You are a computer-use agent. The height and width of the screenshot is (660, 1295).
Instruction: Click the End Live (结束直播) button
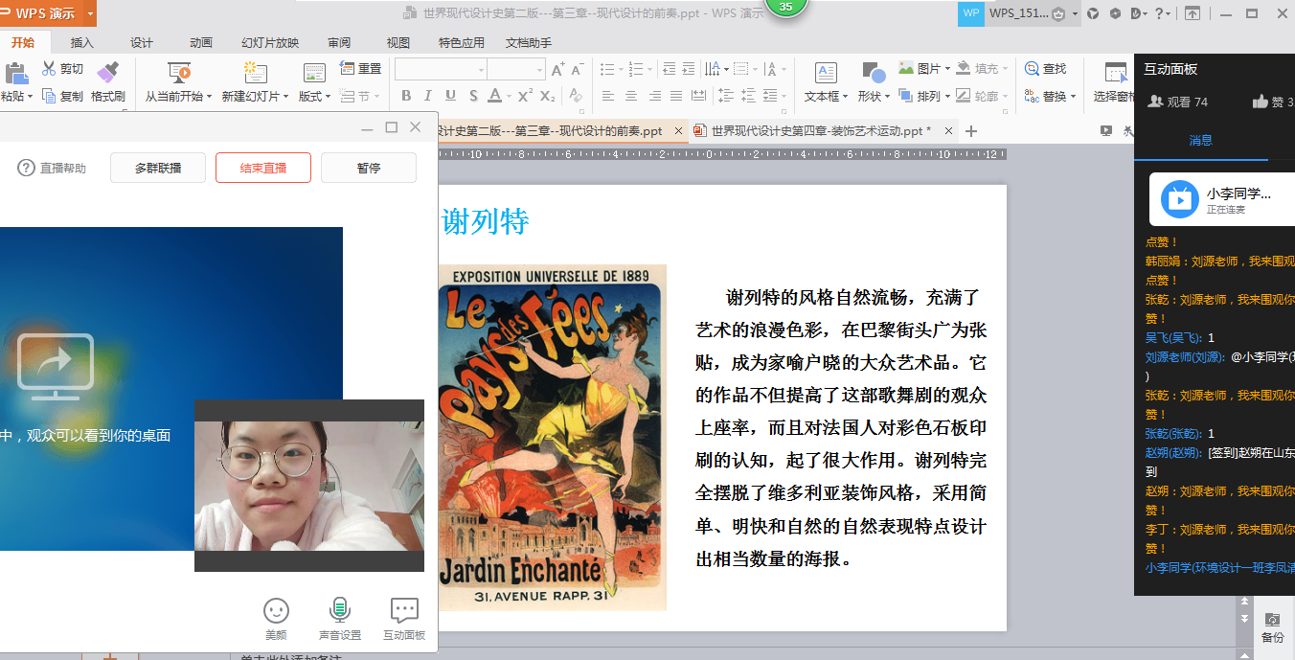coord(263,168)
